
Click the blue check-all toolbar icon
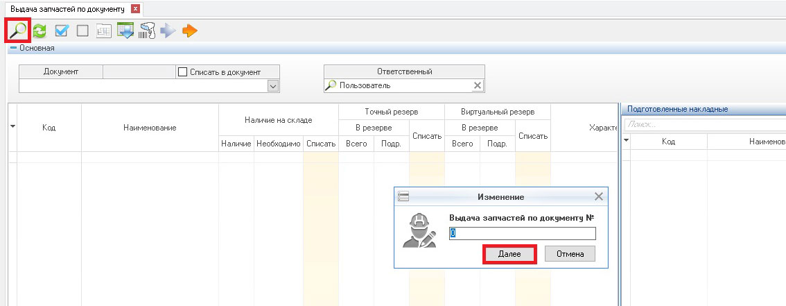pyautogui.click(x=61, y=31)
